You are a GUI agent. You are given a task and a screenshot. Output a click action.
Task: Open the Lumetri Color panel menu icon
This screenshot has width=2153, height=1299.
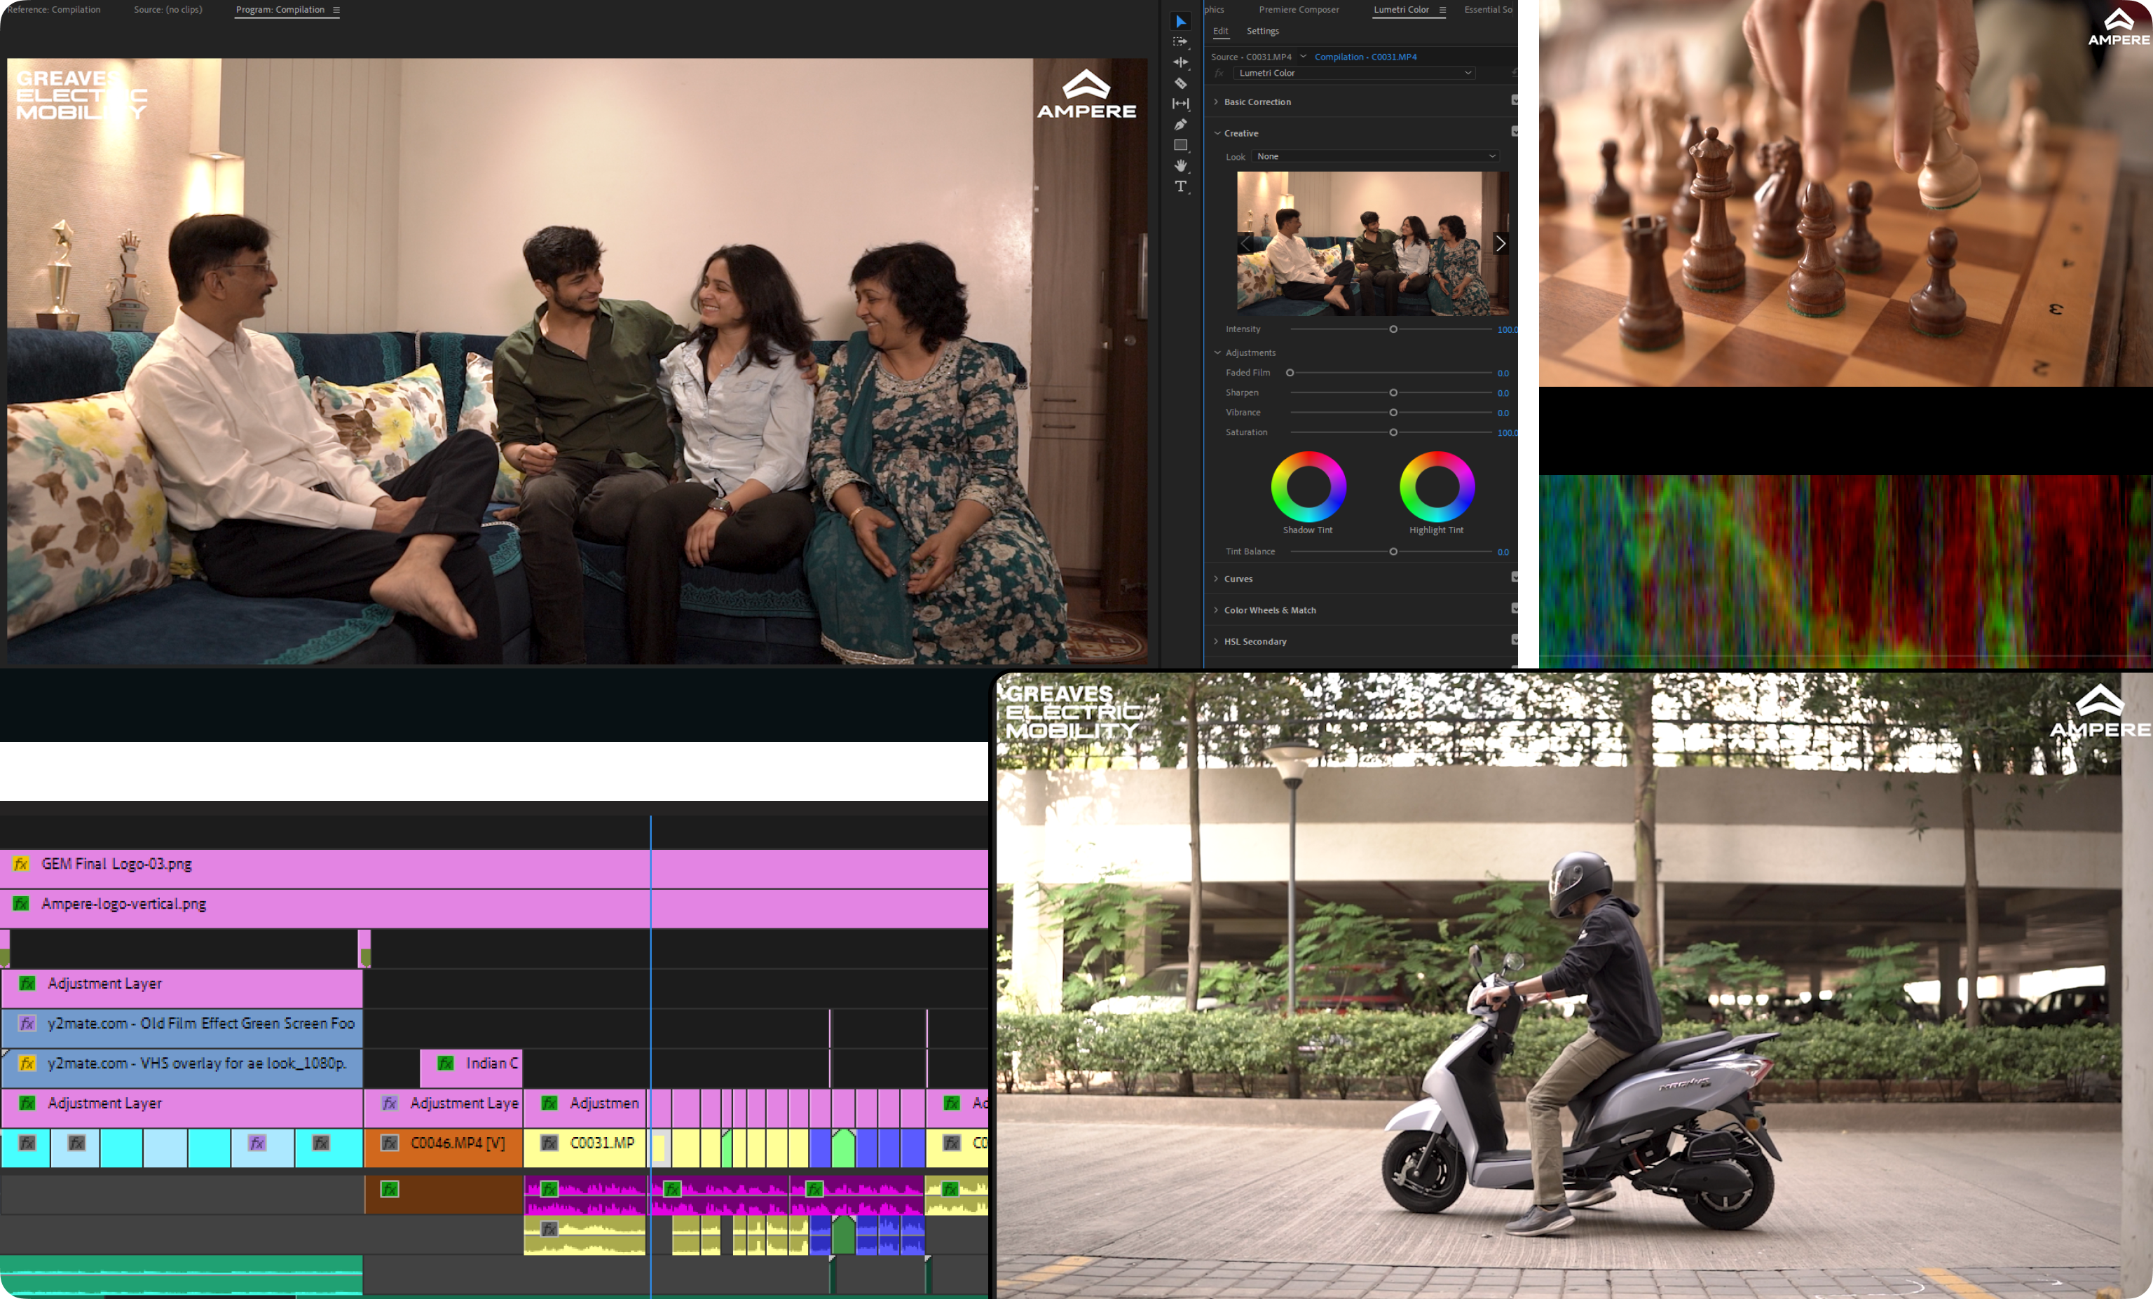tap(1442, 10)
